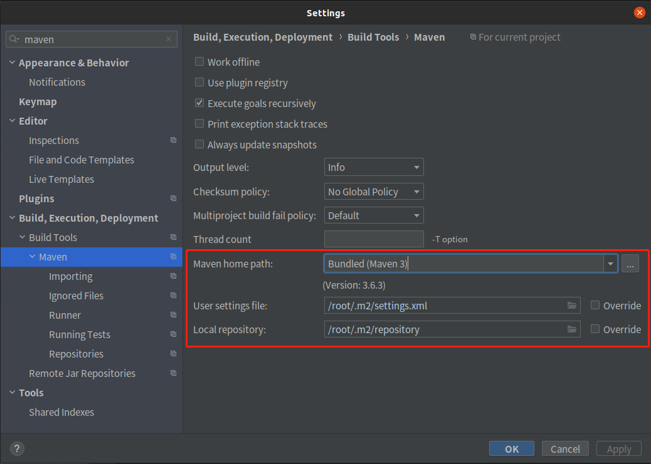Click the search magnifier icon
651x464 pixels.
14,39
